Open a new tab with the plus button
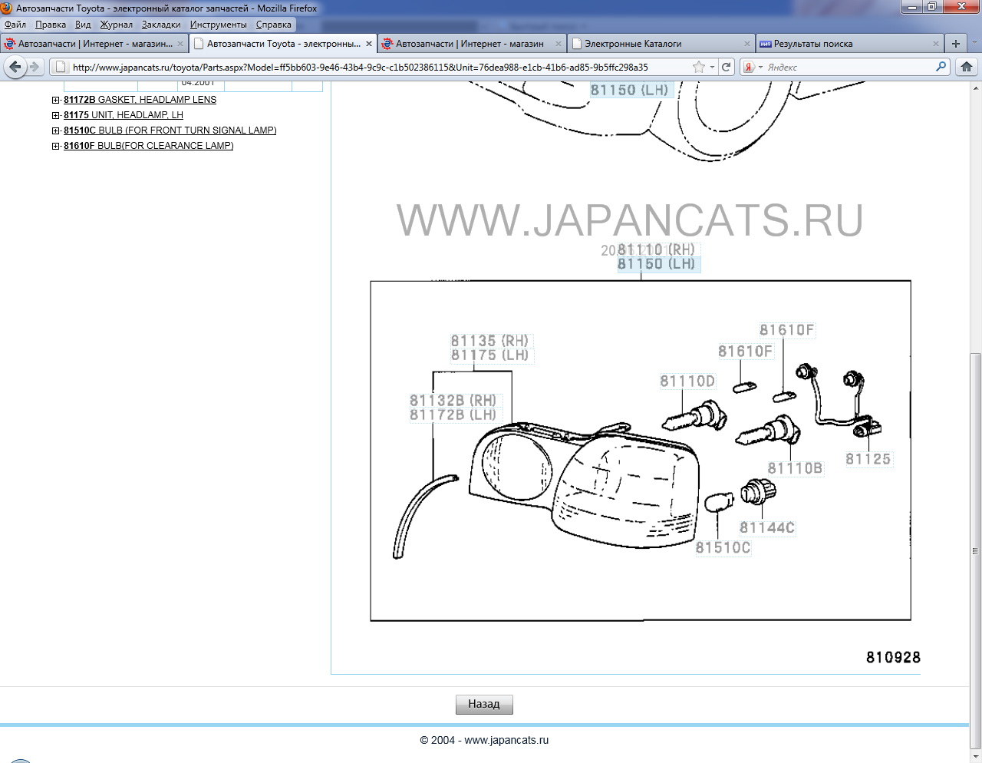 (956, 44)
